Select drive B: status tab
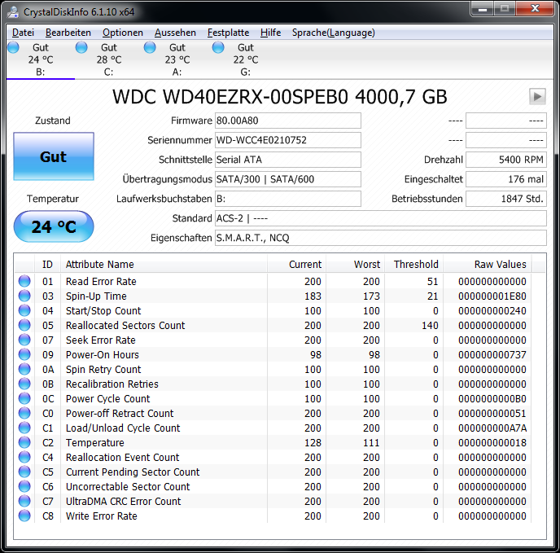The width and height of the screenshot is (560, 553). 41,59
